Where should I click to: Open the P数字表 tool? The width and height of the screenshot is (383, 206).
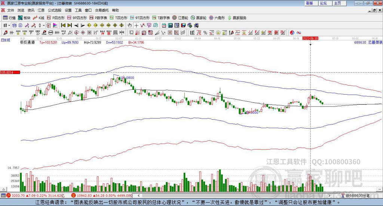pos(98,18)
